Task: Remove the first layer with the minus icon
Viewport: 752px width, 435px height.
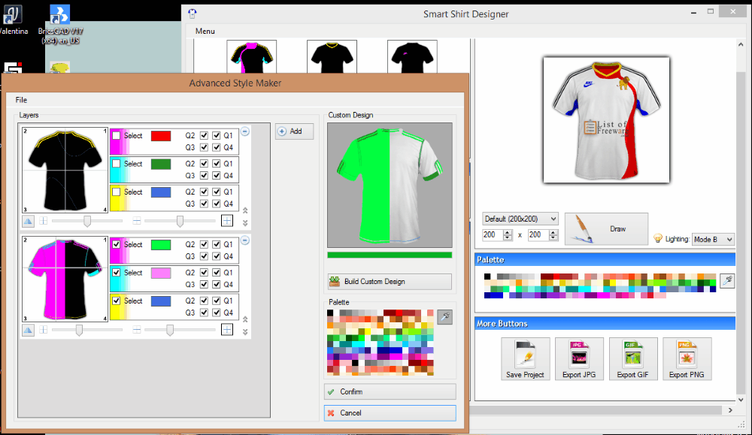Action: 245,131
